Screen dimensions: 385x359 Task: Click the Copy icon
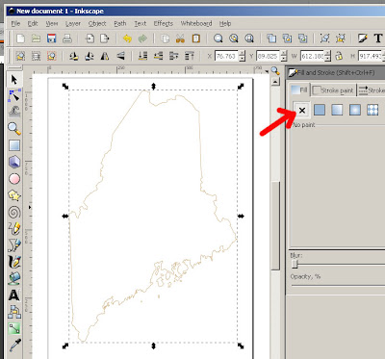tap(166, 38)
